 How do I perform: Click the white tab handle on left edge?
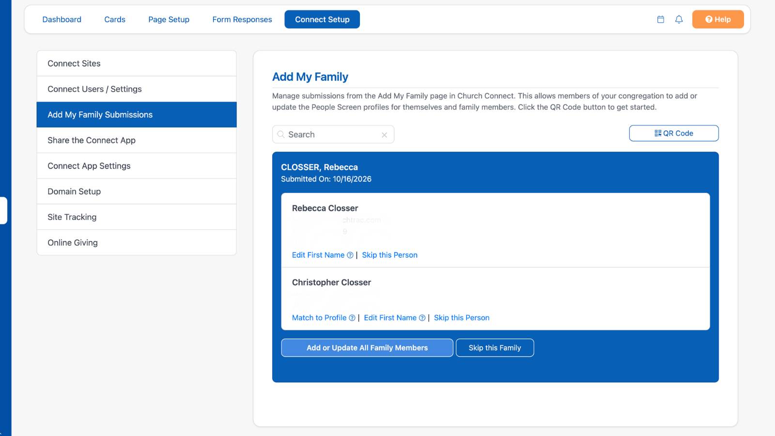tap(3, 211)
